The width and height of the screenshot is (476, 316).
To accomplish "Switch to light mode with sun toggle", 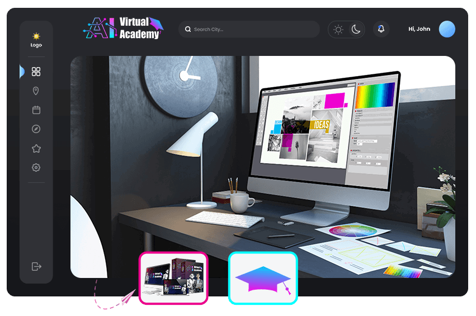I will tap(338, 30).
